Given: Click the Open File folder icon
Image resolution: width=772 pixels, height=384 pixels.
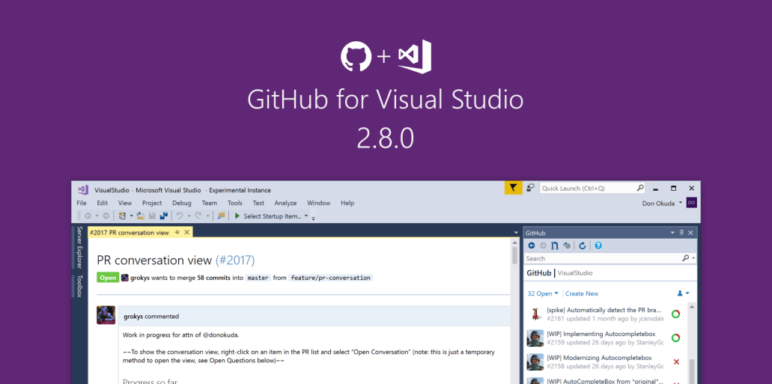Looking at the screenshot, I should click(140, 216).
